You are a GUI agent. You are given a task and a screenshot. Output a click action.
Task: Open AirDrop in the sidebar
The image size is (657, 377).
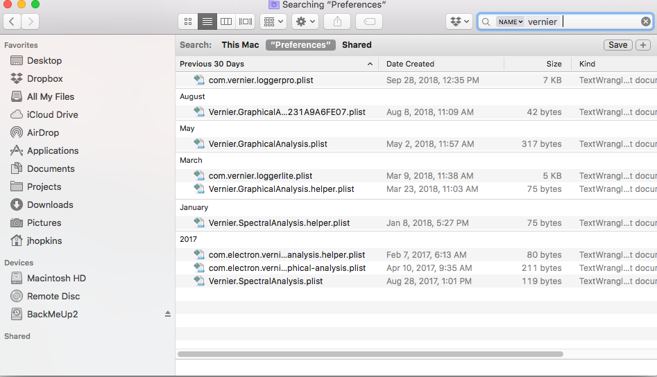[x=43, y=132]
